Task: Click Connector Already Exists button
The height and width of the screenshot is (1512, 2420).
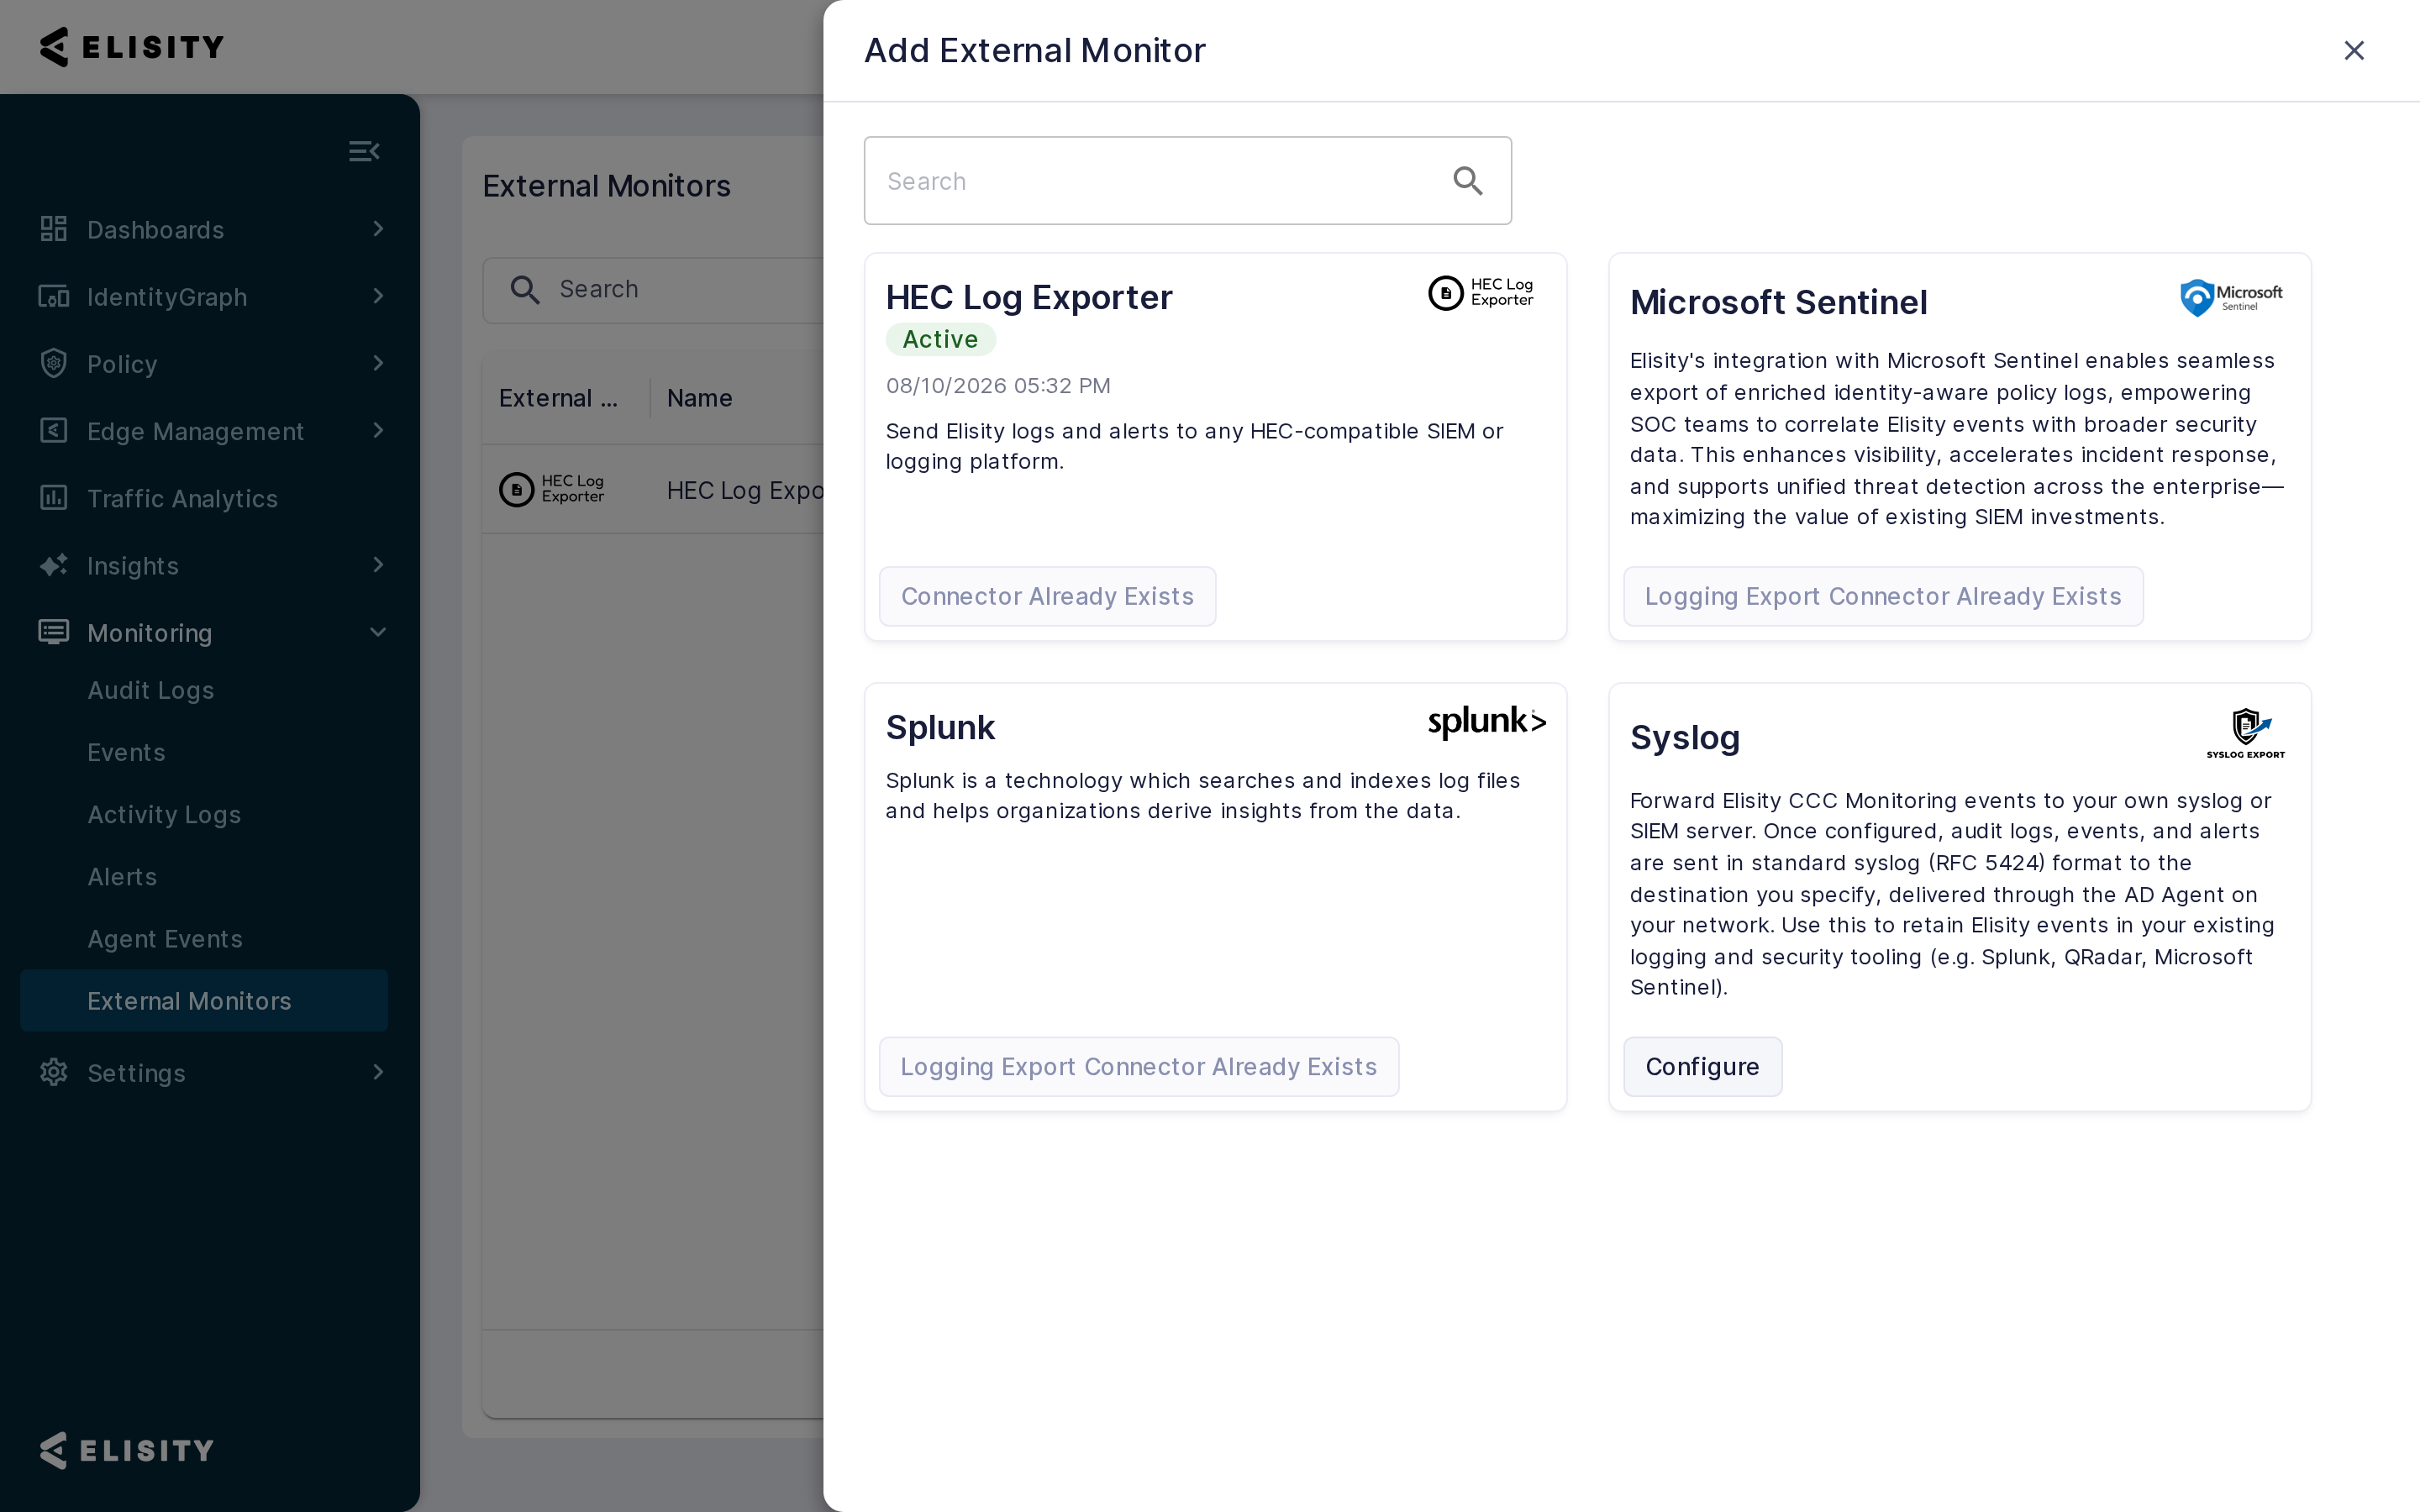Action: point(1047,596)
